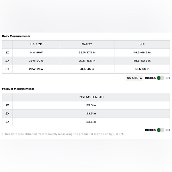The image size is (172, 172).
Task: Click the 3X row in Body Measurements
Action: (x=86, y=69)
